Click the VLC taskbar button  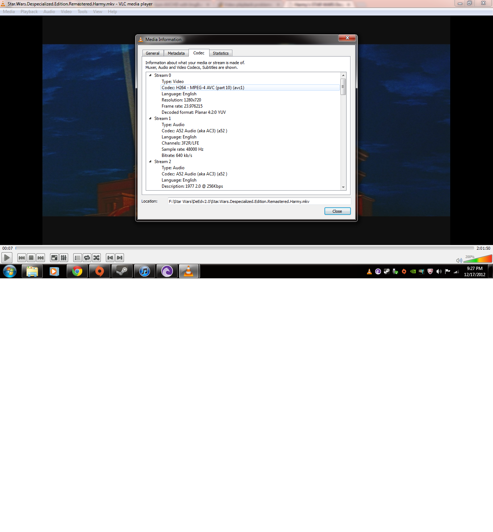pos(189,271)
